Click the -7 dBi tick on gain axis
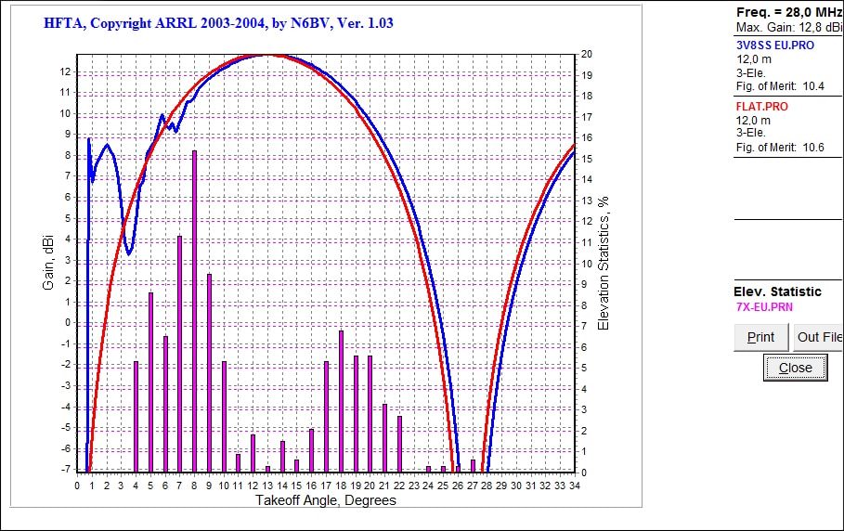Image resolution: width=844 pixels, height=531 pixels. (x=65, y=469)
